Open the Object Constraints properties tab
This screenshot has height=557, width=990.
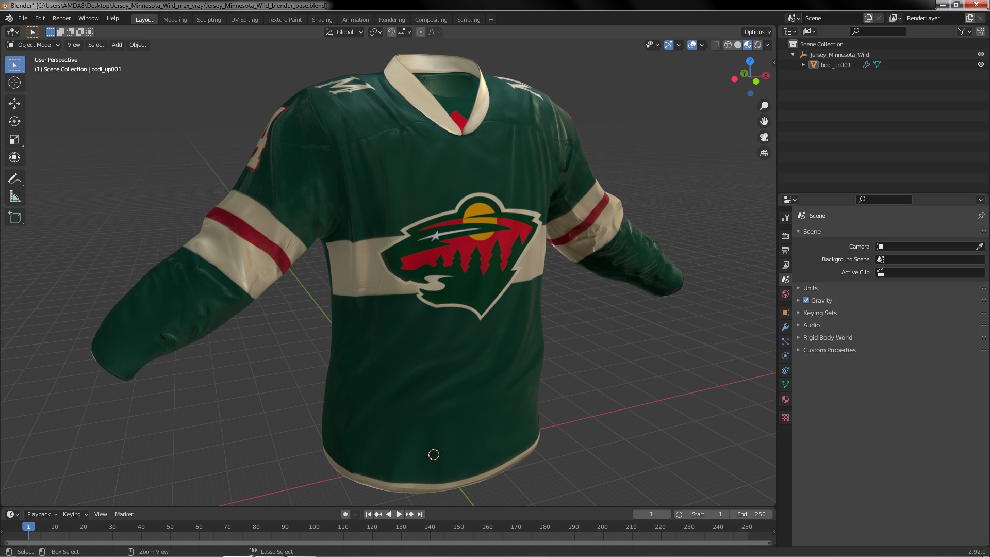click(785, 370)
